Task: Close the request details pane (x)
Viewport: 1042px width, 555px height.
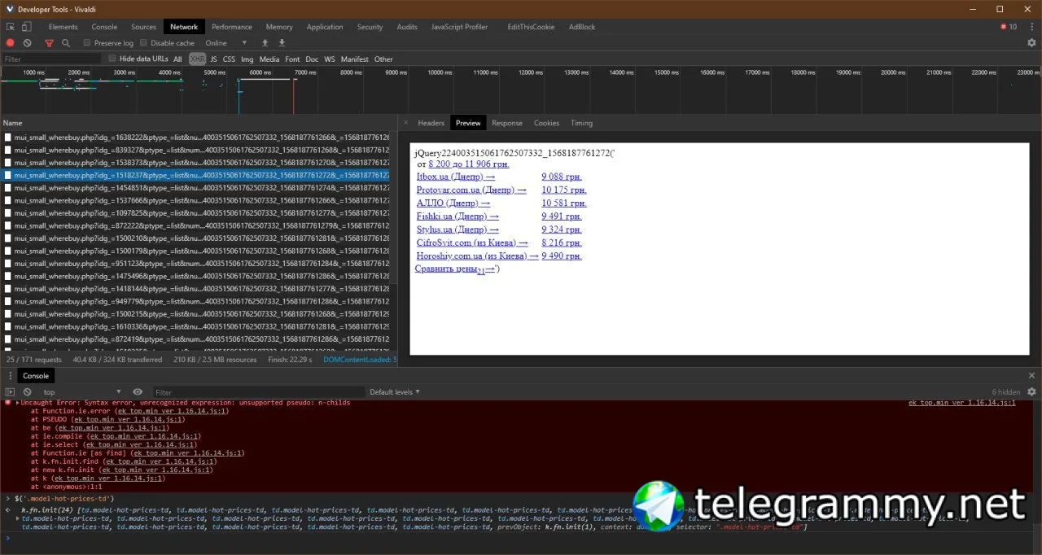Action: click(405, 123)
